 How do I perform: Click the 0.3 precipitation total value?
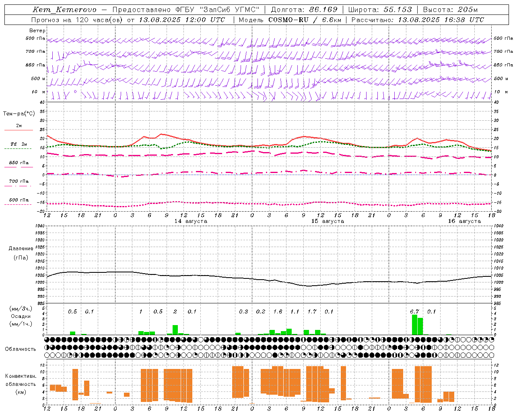pyautogui.click(x=243, y=311)
